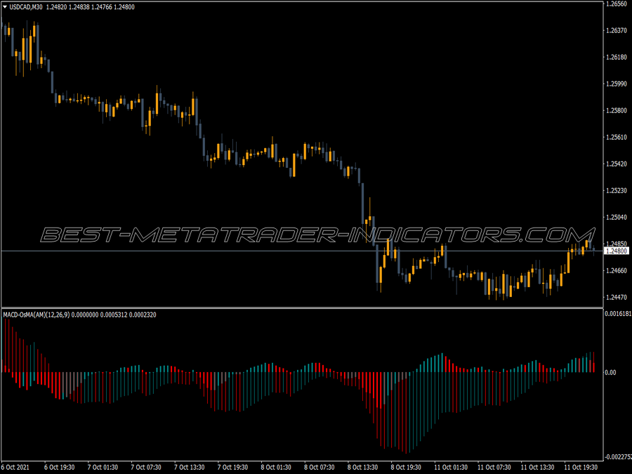Select the 6 Oct 19:30 time label

pyautogui.click(x=59, y=467)
